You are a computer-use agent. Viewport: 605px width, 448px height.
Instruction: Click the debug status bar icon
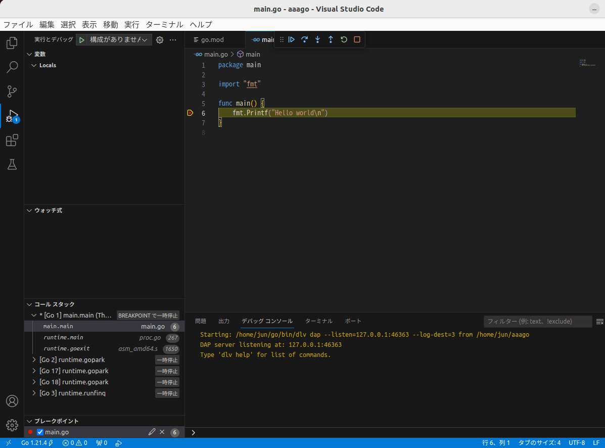pyautogui.click(x=118, y=443)
